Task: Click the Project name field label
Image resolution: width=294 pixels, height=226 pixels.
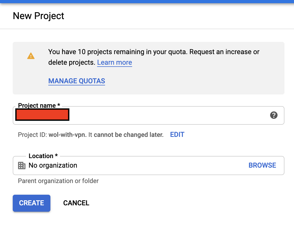Action: click(x=39, y=106)
